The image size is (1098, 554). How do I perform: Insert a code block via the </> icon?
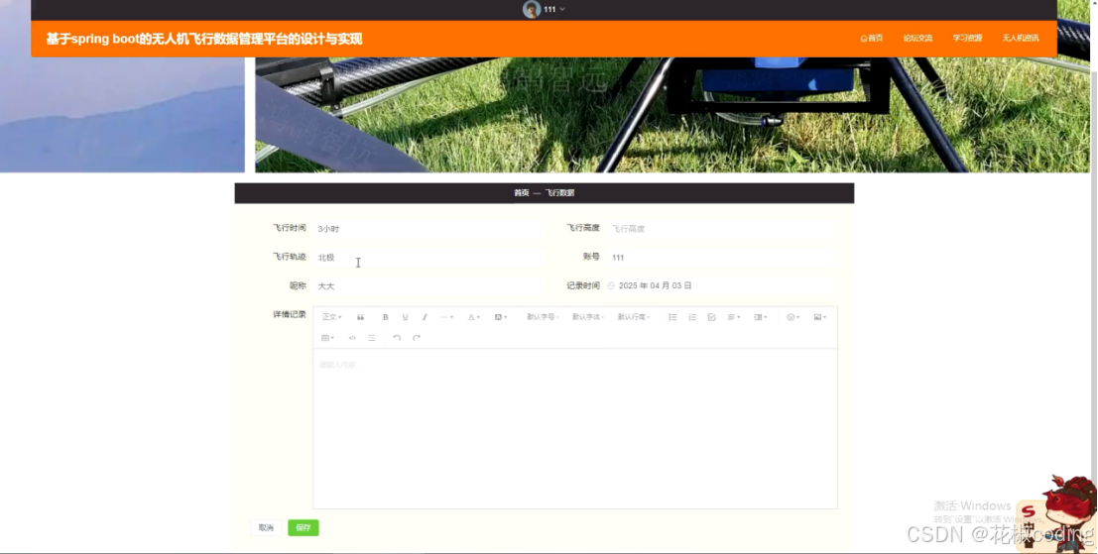click(x=352, y=338)
